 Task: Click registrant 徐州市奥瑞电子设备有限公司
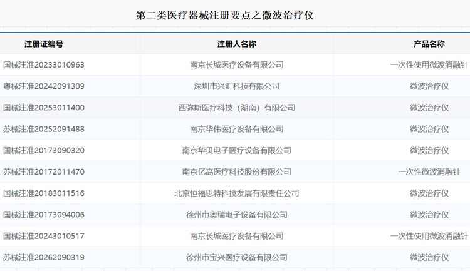(236, 215)
